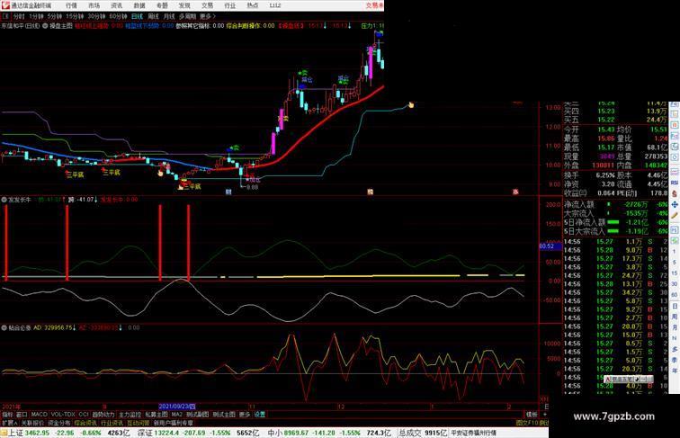Open the 资讯 menu
Screen dimensions: 680x438
point(117,5)
